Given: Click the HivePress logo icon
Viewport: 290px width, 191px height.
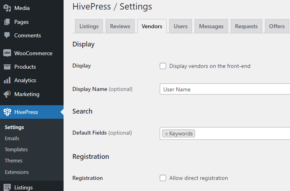Looking at the screenshot, I should [7, 112].
